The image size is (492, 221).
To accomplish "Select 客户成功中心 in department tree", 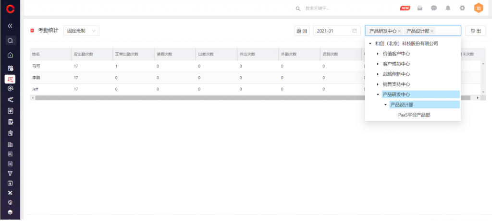I will (396, 64).
